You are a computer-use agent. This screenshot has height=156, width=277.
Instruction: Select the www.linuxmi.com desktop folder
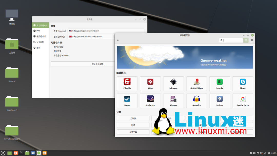(12, 132)
